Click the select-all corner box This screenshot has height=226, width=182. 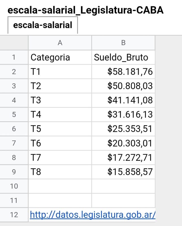[x=14, y=43]
